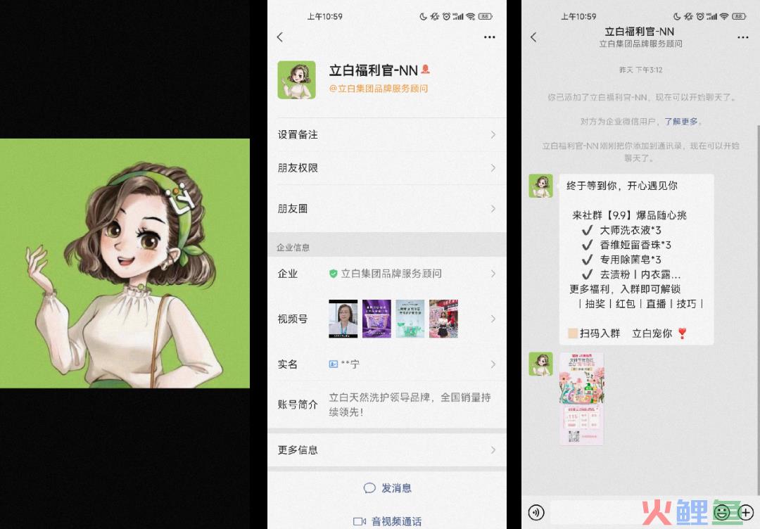Open the 视频号 menu entry label

point(292,319)
